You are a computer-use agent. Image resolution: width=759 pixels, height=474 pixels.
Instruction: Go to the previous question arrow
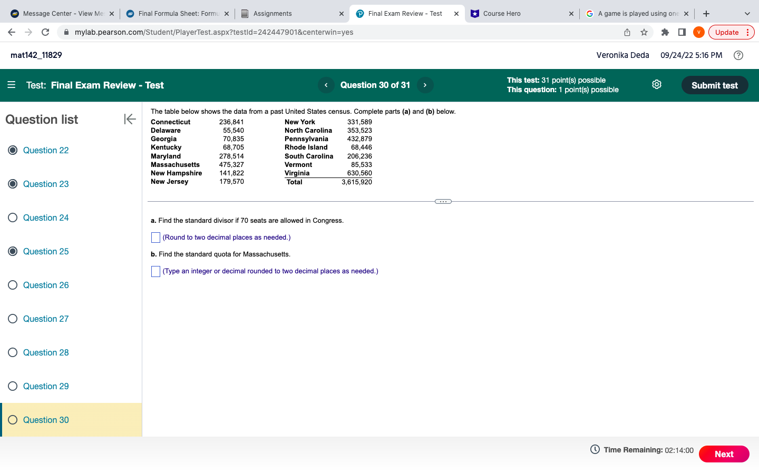pos(326,85)
